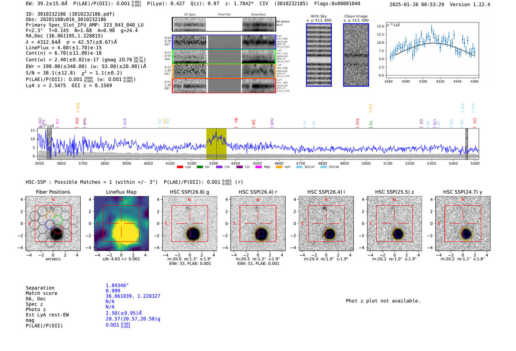Click the Primary Spec_Slot_IFU_AMP line

coord(85,25)
